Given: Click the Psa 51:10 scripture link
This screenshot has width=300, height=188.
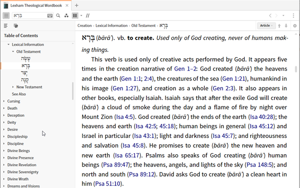Looking at the screenshot, I should tap(108, 184).
